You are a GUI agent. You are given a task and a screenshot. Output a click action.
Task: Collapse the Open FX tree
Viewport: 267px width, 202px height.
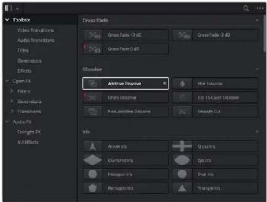[x=7, y=80]
